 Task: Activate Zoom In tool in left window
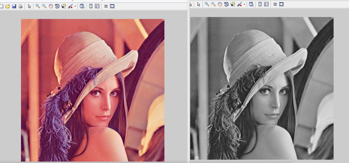38,6
